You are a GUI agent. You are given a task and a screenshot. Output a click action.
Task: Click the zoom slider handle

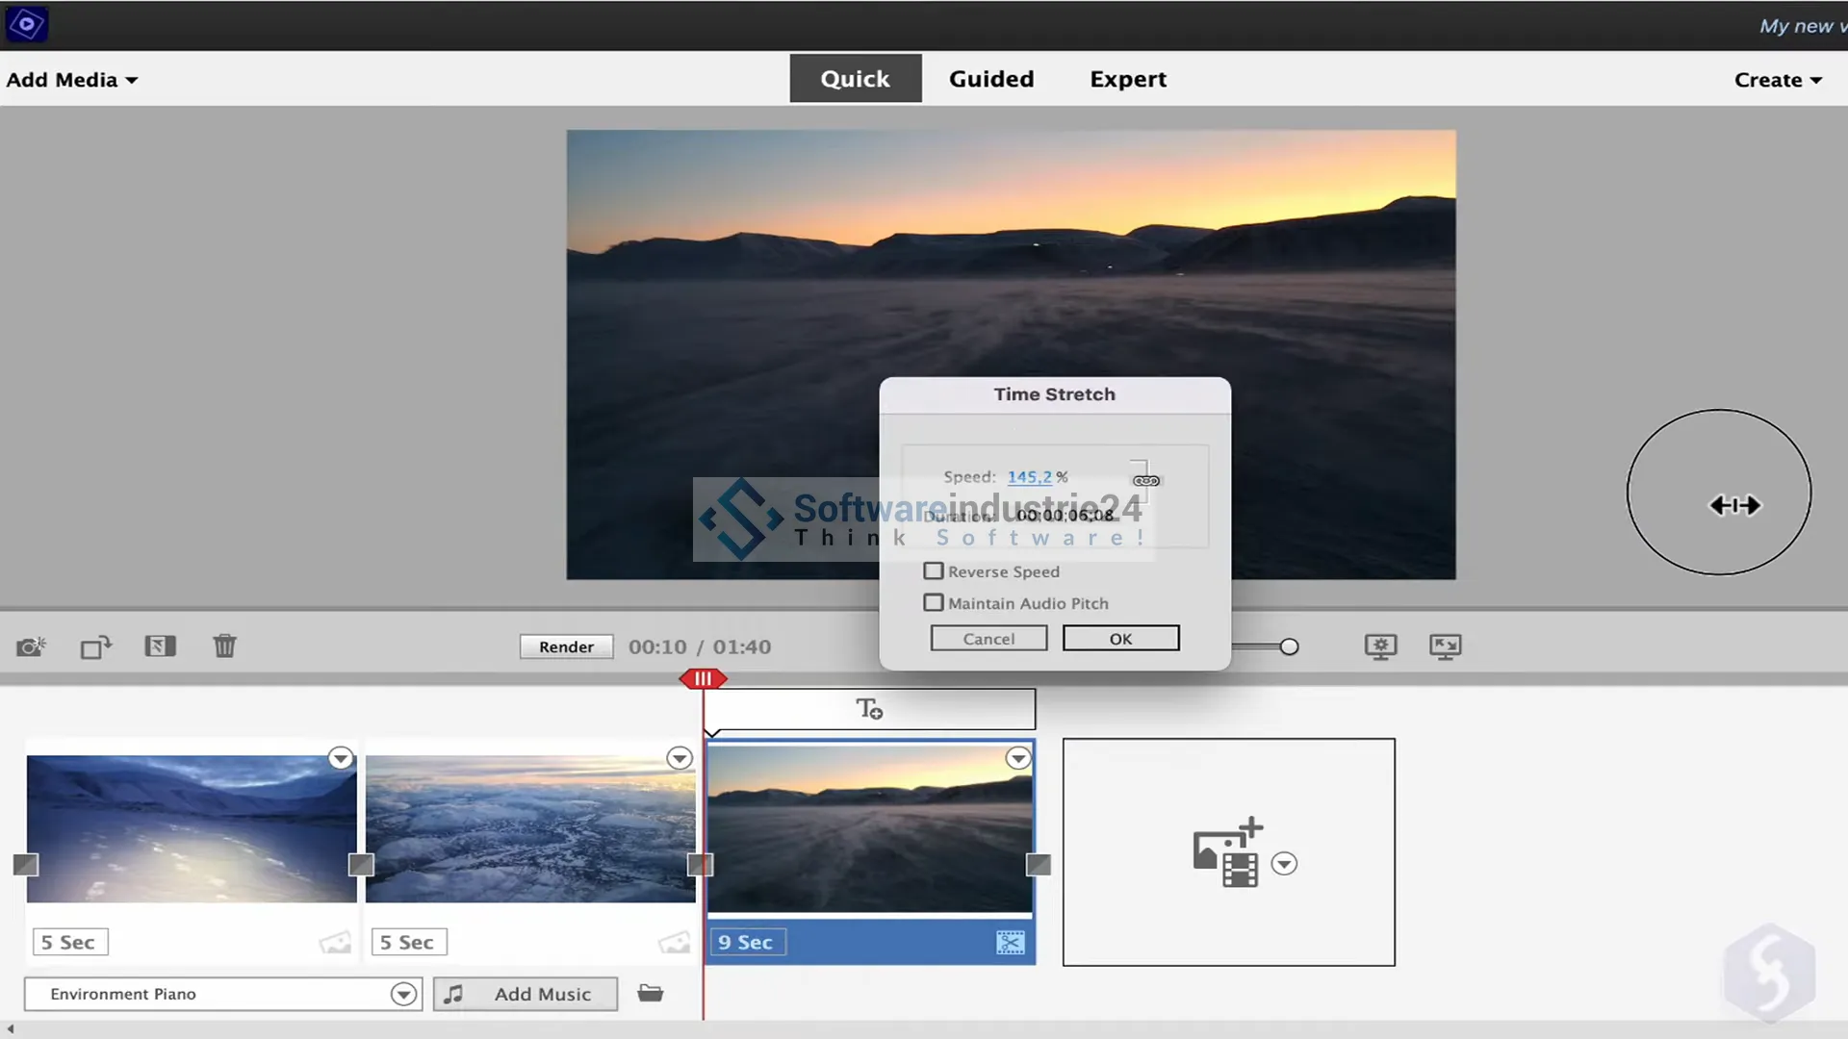[1289, 646]
